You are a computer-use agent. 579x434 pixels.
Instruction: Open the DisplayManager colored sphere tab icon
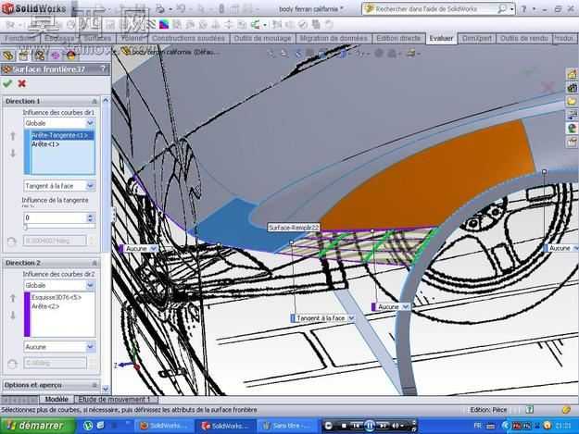pyautogui.click(x=71, y=56)
